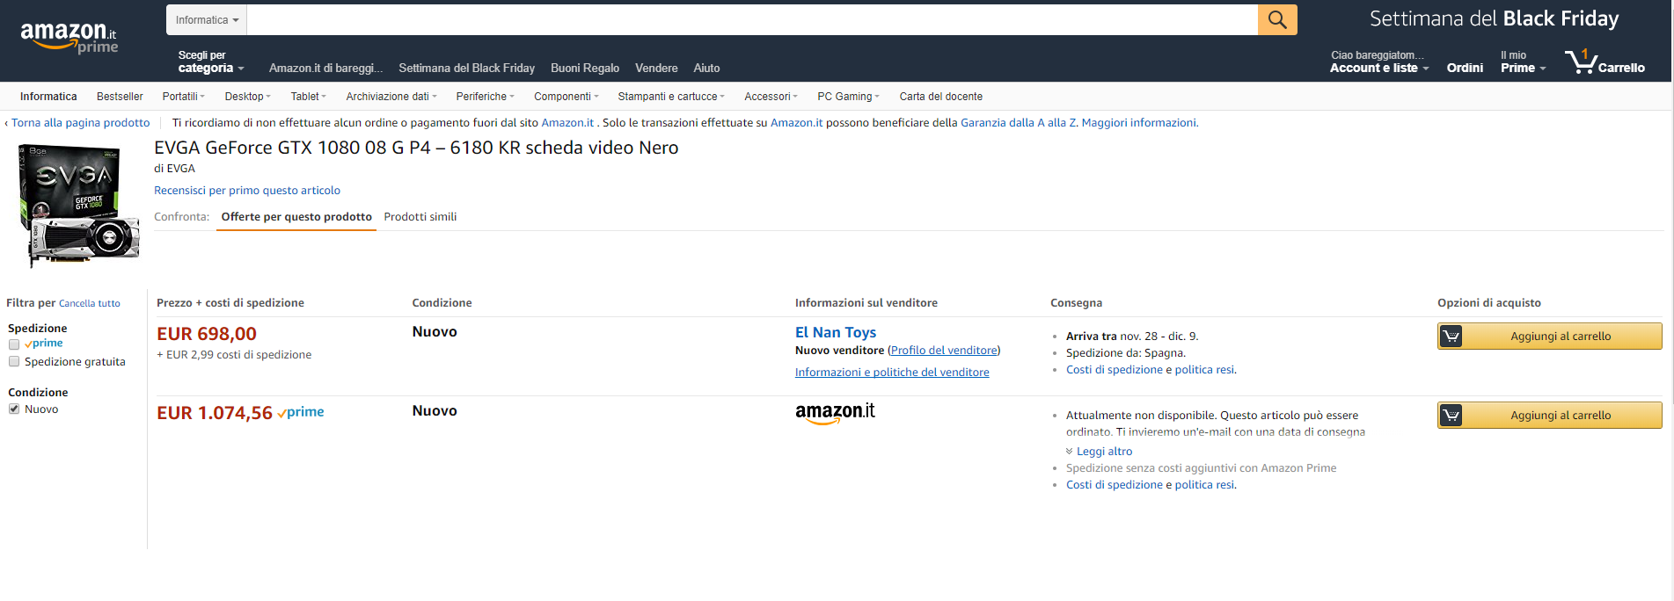Click the Settimana del Black Friday banner
Image resolution: width=1674 pixels, height=601 pixels.
tap(1494, 18)
